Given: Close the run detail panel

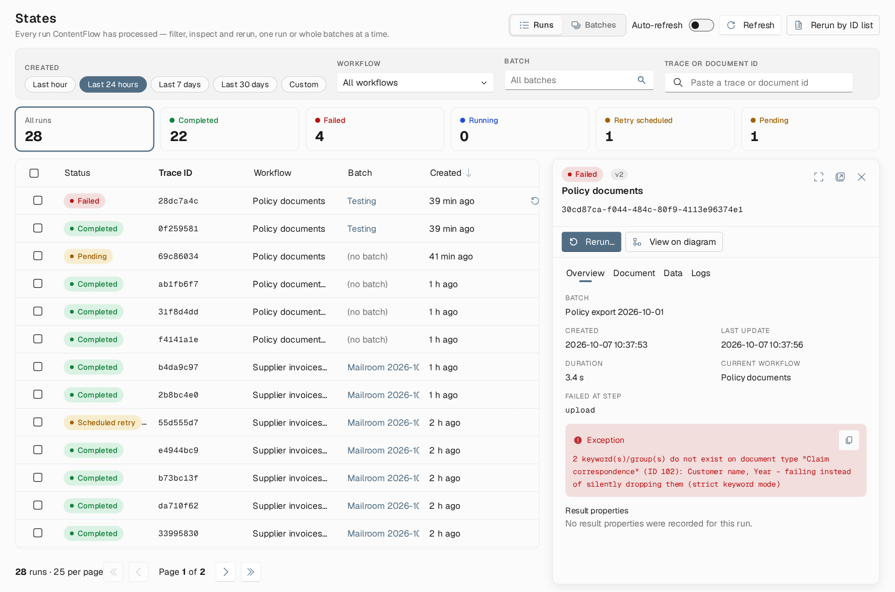Looking at the screenshot, I should [x=862, y=177].
